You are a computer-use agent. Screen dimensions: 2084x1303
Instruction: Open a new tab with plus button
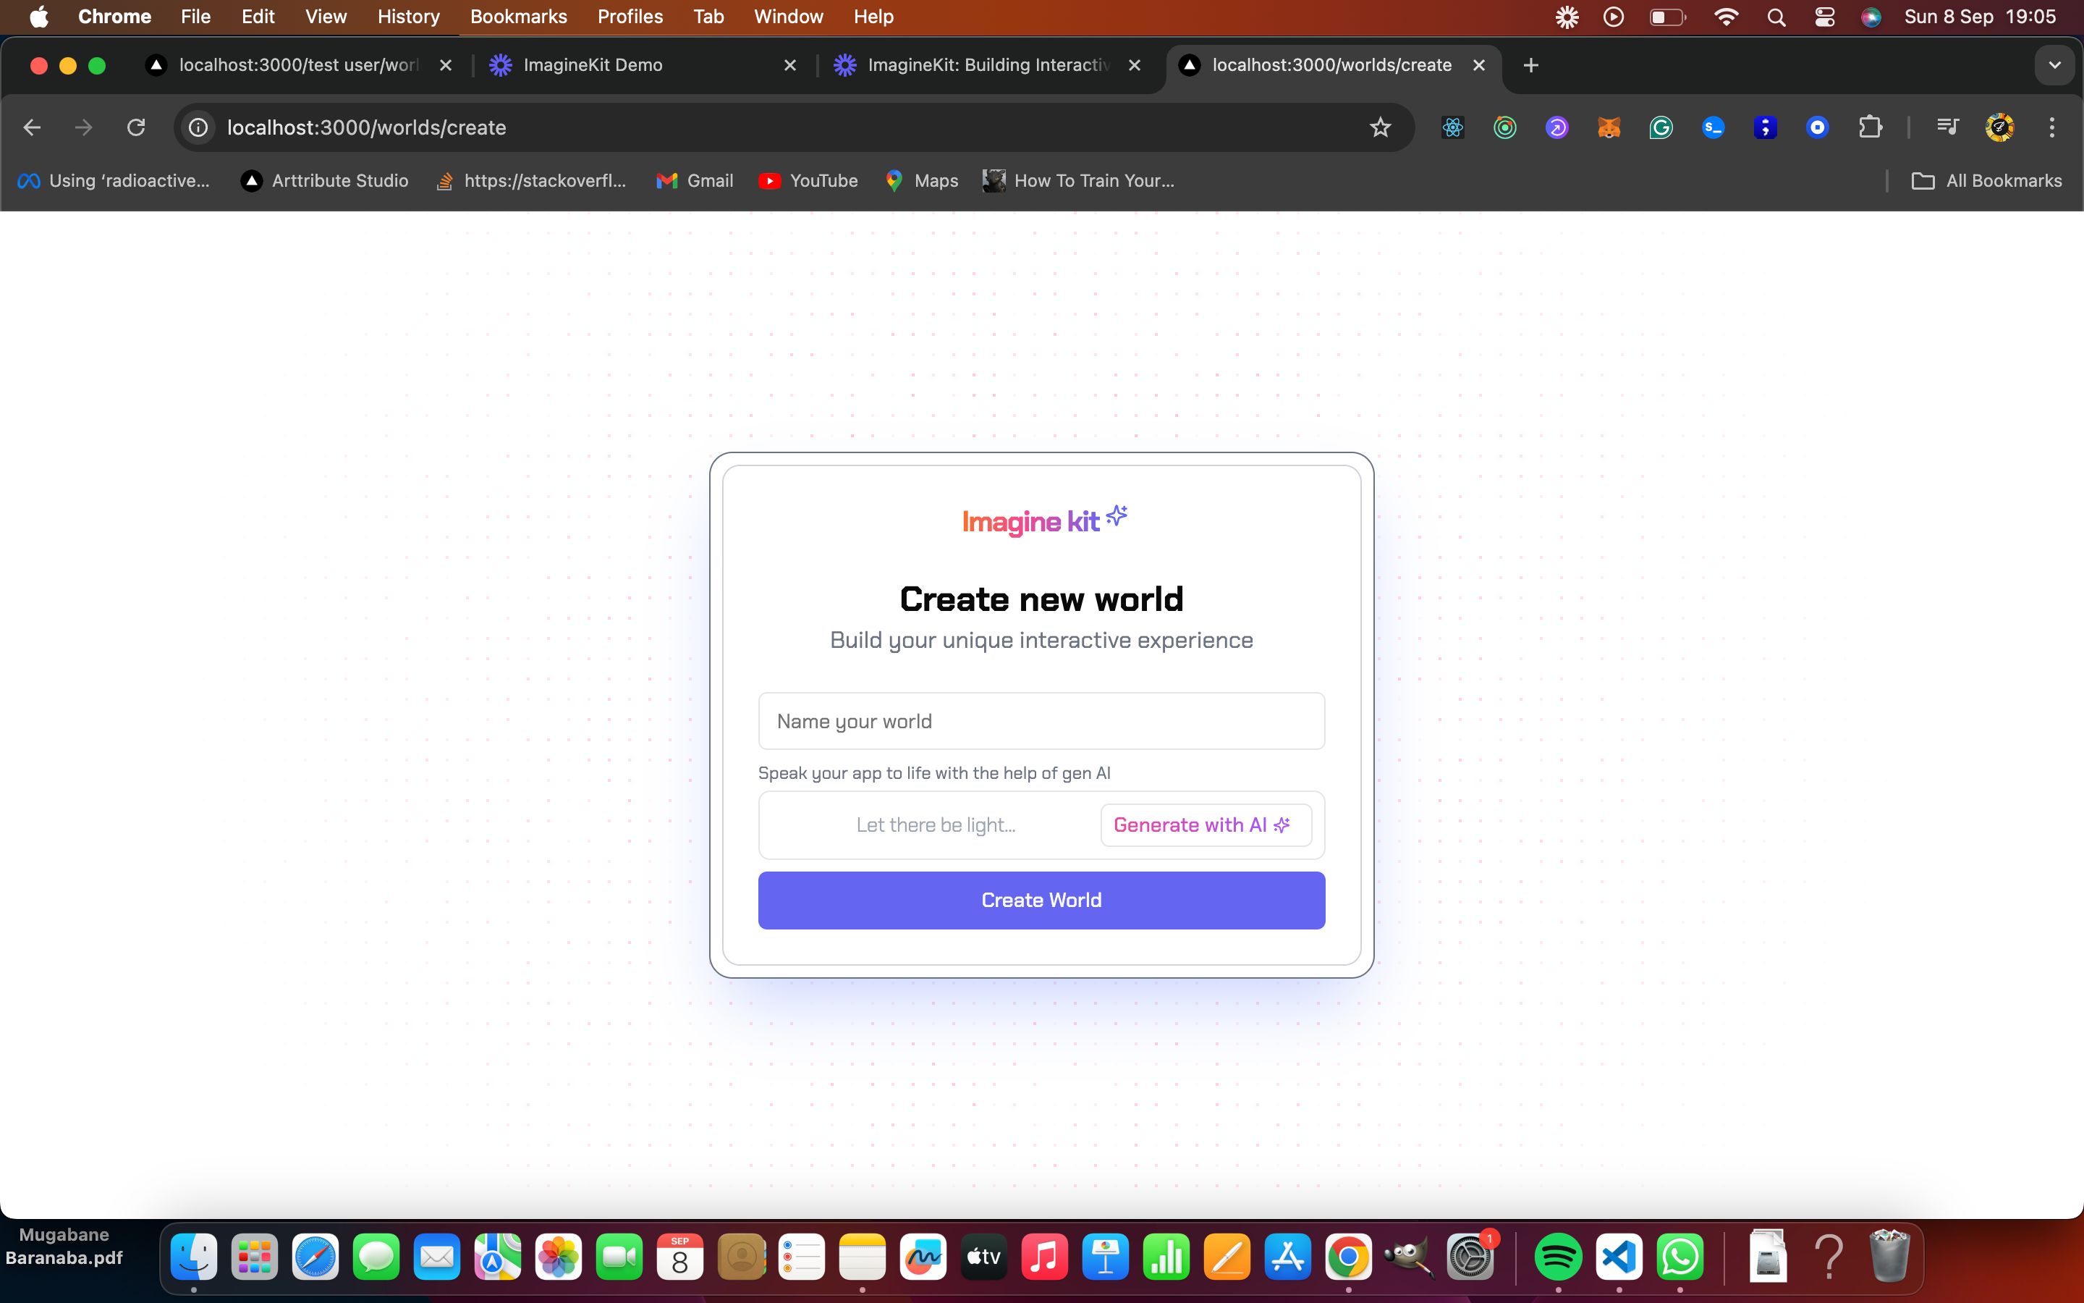pos(1530,64)
